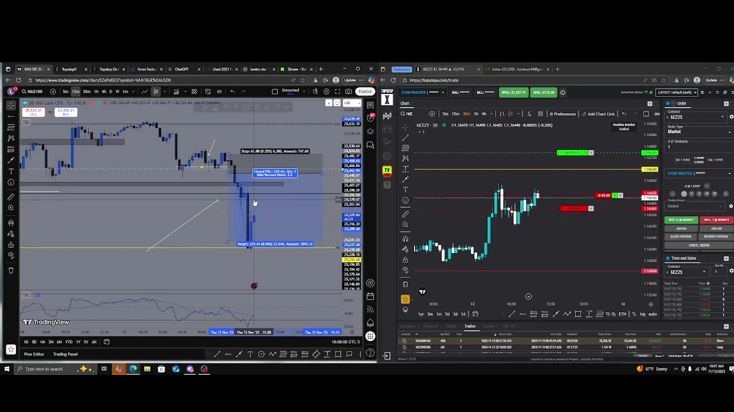This screenshot has height=412, width=734.
Task: Expand the TradingView timeframe dropdown arrow
Action: pos(133,91)
